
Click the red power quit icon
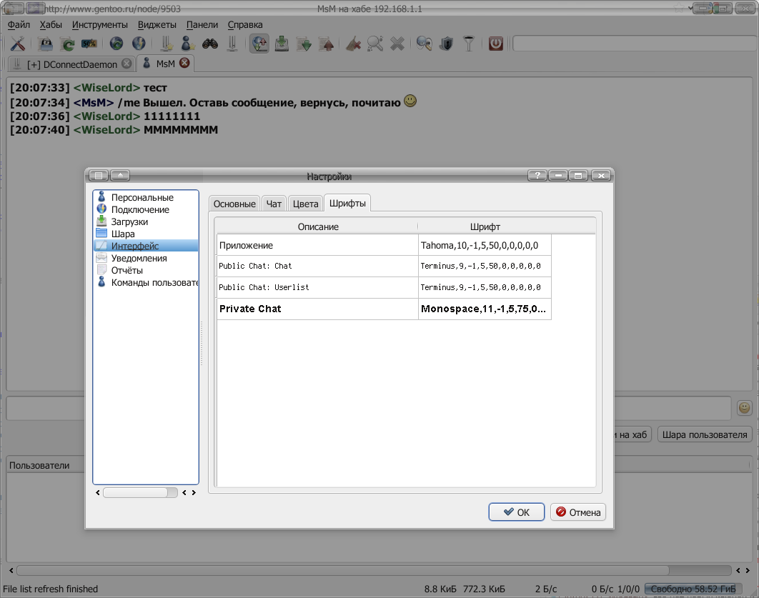pyautogui.click(x=496, y=44)
